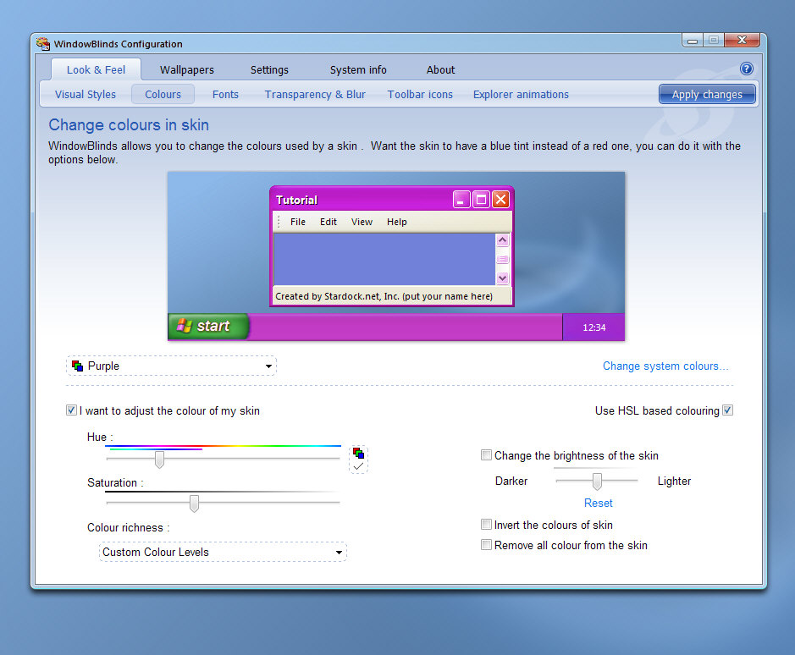Open the Settings tab
795x655 pixels.
coord(269,70)
